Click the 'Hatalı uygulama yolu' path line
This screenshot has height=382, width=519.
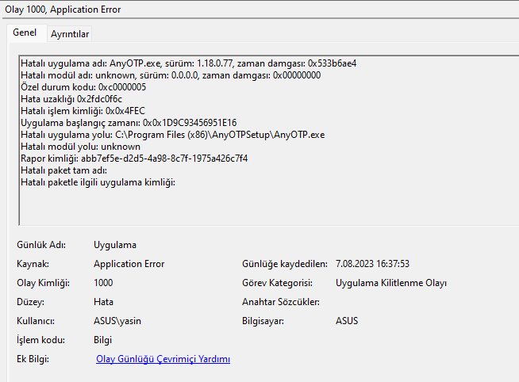172,135
